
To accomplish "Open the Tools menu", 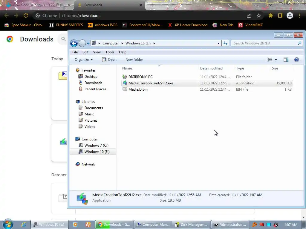I will pyautogui.click(x=110, y=52).
